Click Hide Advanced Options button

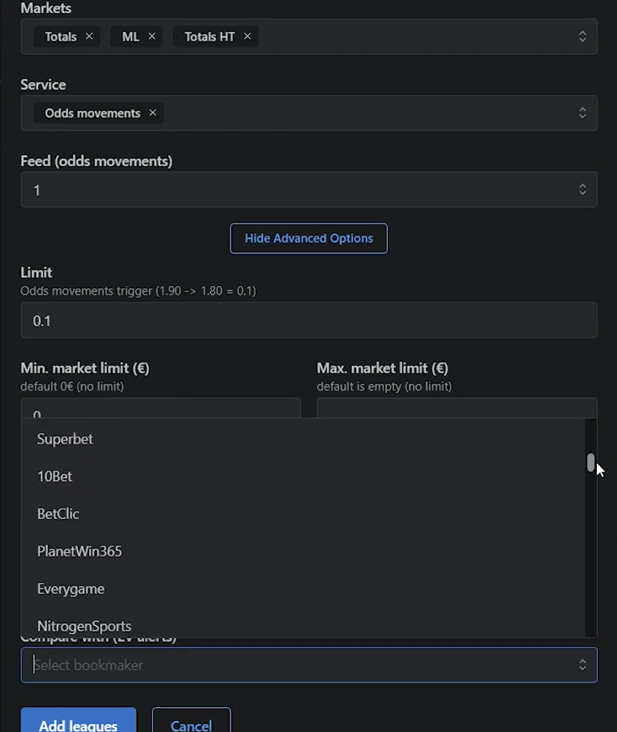308,238
